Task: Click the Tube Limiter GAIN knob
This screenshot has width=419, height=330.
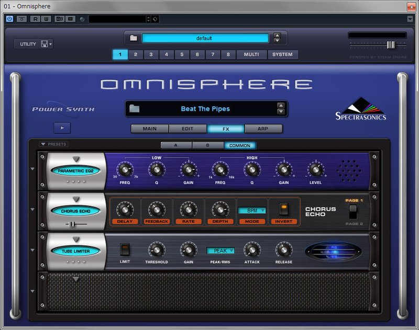Action: [189, 249]
